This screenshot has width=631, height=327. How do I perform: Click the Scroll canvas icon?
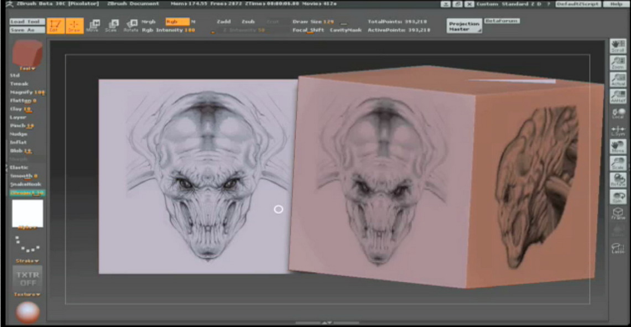click(618, 46)
